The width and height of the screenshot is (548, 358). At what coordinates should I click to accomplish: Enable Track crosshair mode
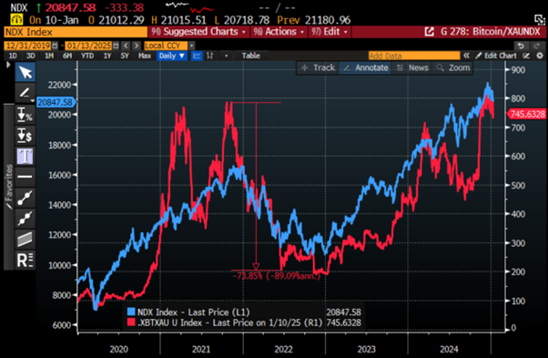[x=318, y=67]
